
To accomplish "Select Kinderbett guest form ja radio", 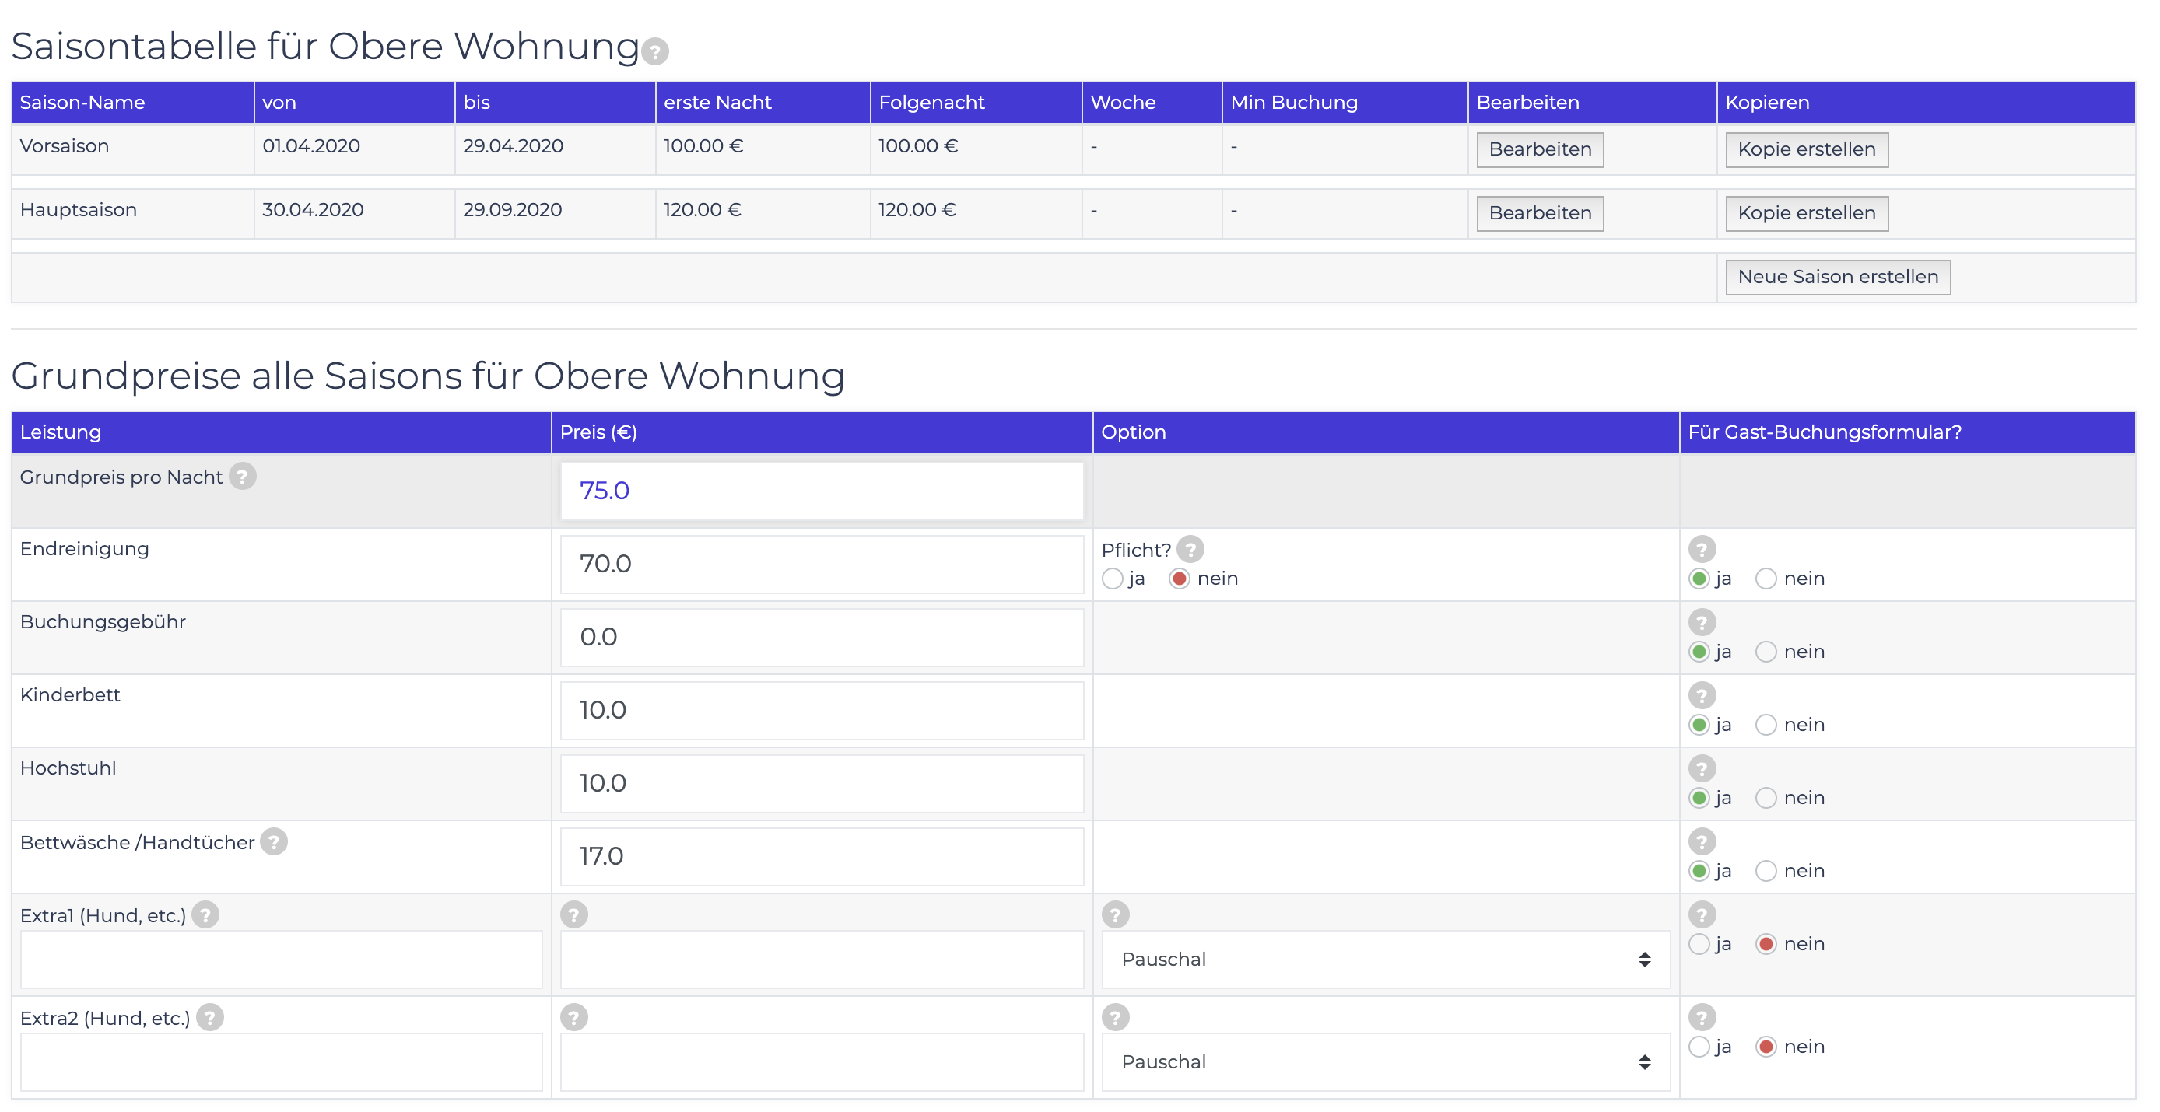I will coord(1699,725).
